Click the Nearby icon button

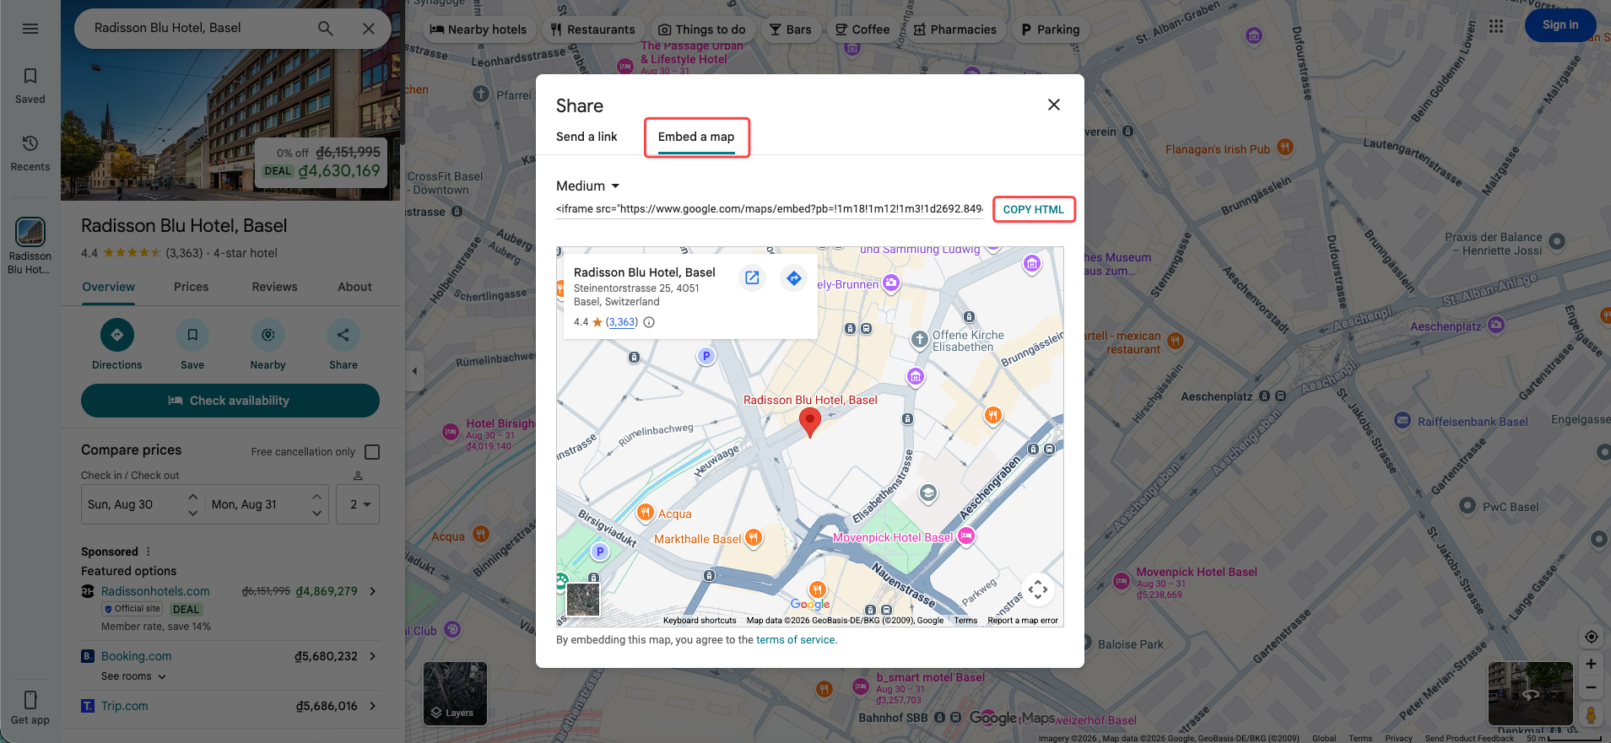click(x=268, y=335)
